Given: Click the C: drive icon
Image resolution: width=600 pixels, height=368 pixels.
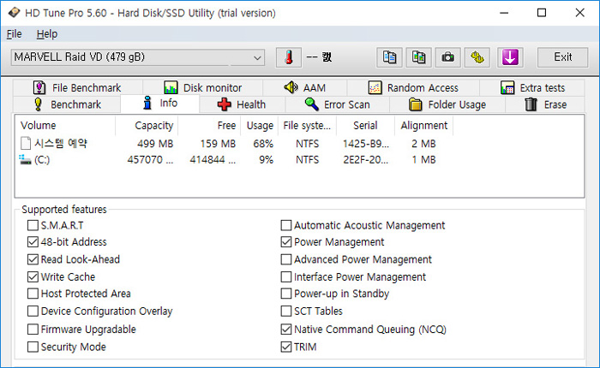Looking at the screenshot, I should [x=25, y=159].
